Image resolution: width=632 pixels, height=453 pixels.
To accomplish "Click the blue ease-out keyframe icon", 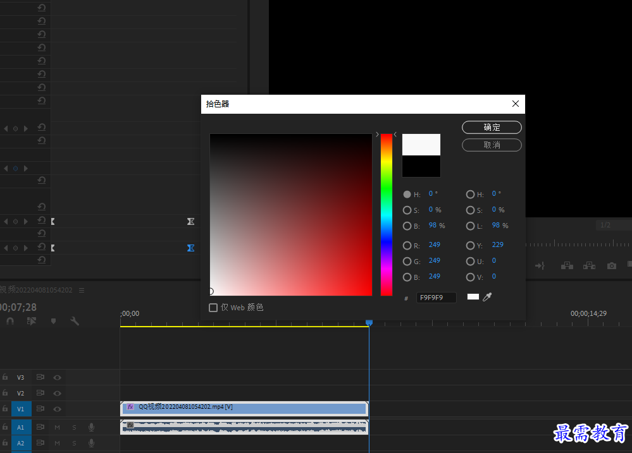I will [190, 248].
